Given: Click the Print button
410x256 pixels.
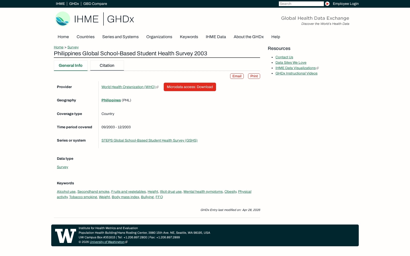Looking at the screenshot, I should tap(254, 76).
